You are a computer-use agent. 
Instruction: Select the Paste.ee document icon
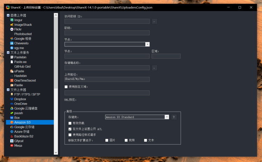[12, 62]
